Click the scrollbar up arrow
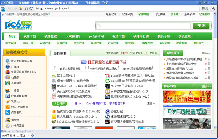 point(215,14)
